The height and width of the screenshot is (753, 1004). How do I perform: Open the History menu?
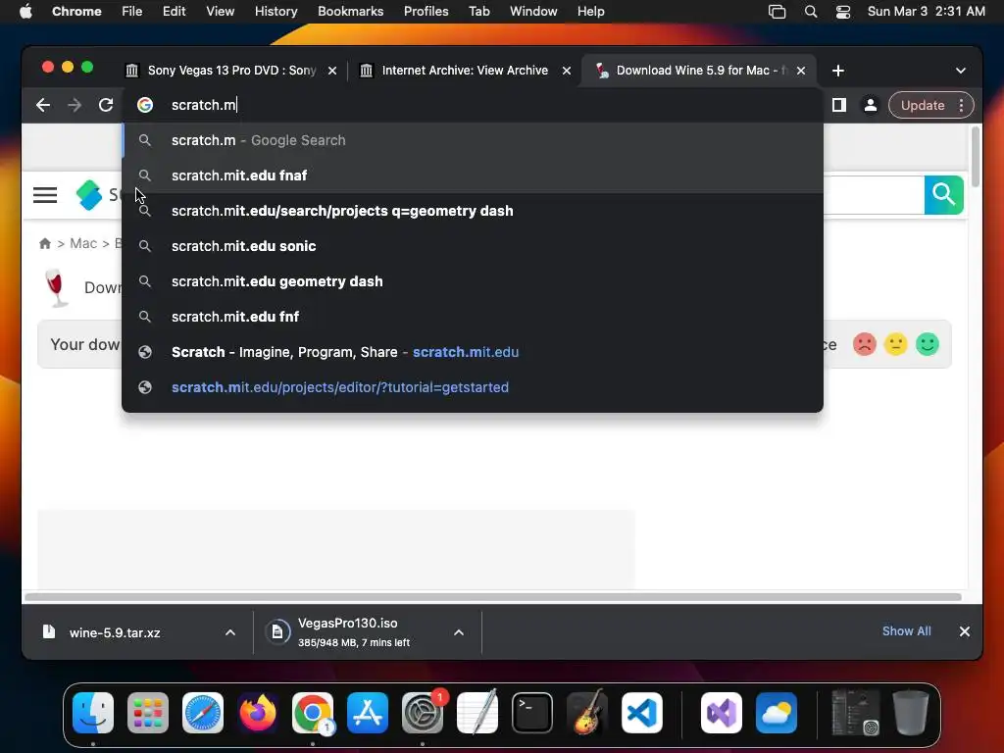tap(276, 12)
